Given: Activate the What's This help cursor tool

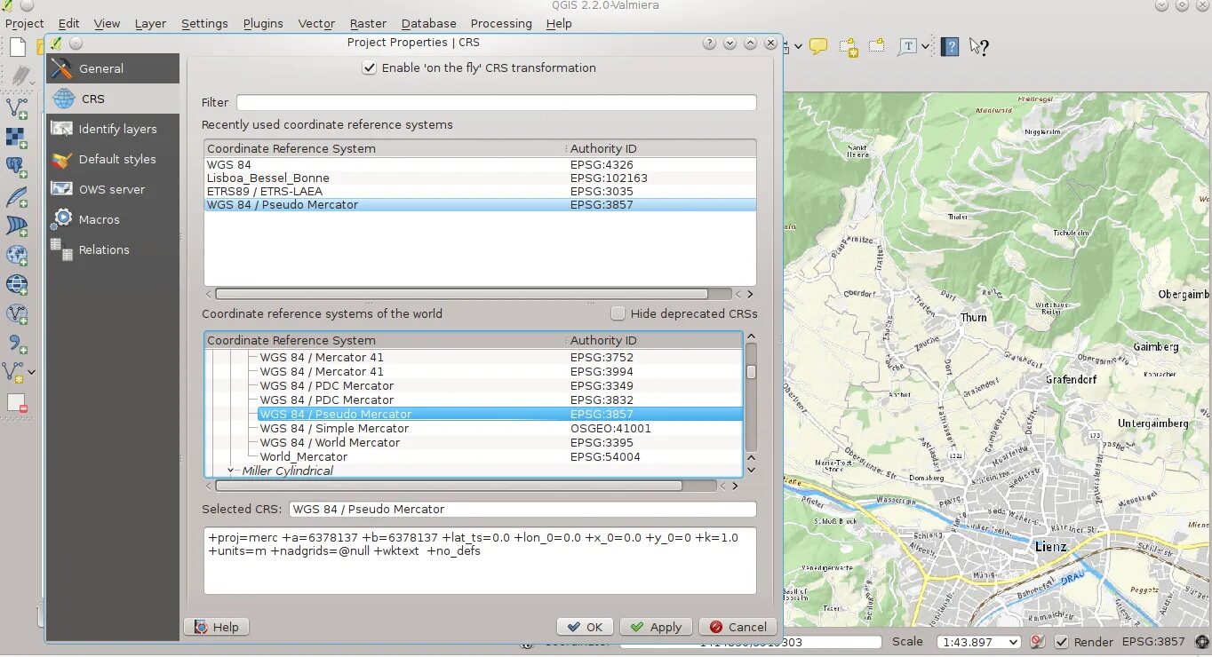Looking at the screenshot, I should click(977, 46).
